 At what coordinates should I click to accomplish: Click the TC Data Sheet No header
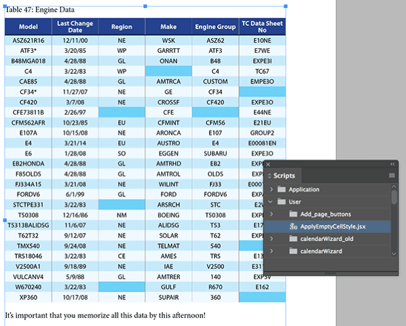[x=262, y=26]
